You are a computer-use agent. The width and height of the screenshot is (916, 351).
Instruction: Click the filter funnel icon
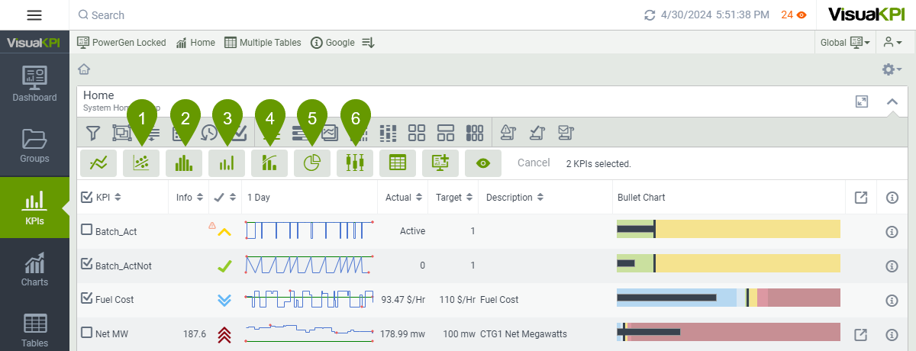click(92, 134)
